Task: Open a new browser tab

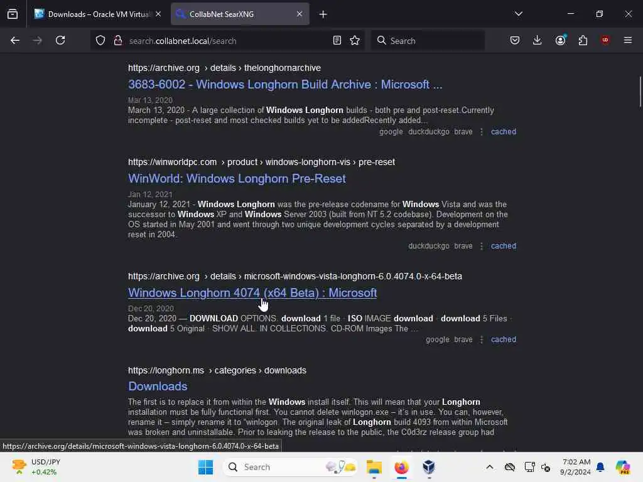Action: (x=323, y=14)
